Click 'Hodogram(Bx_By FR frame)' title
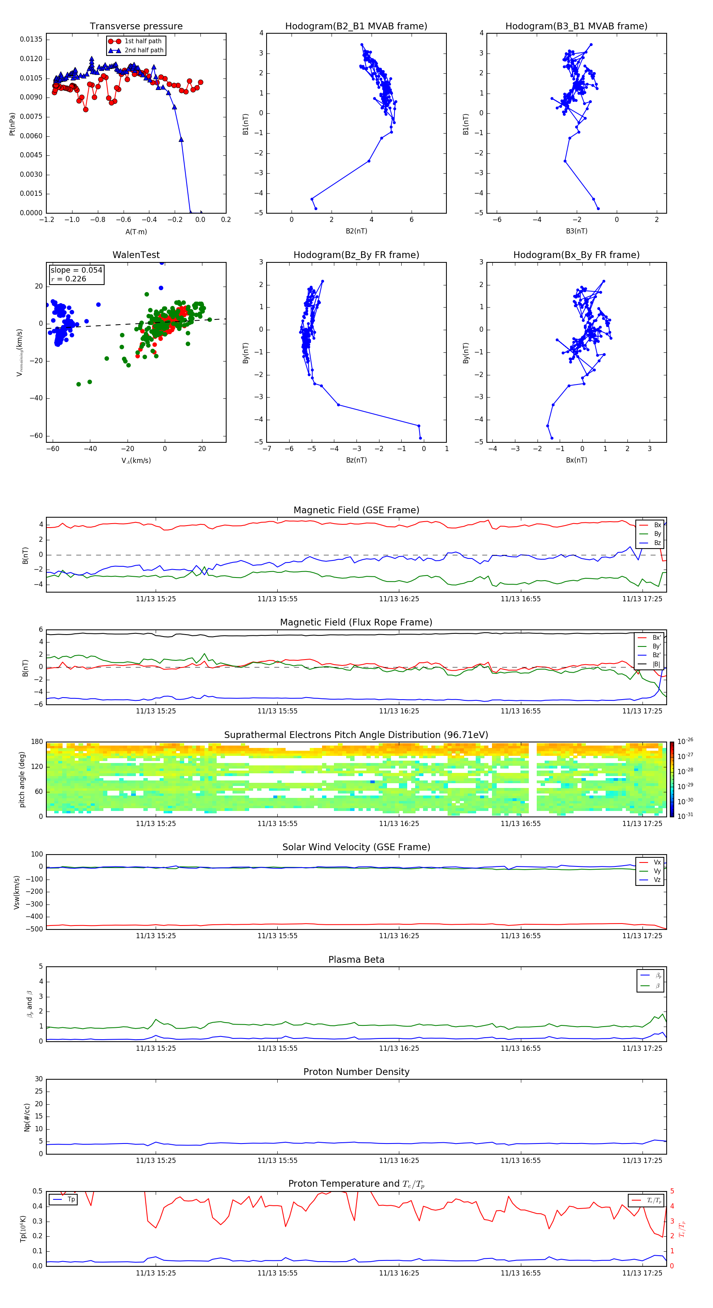This screenshot has height=1308, width=713. (x=576, y=255)
